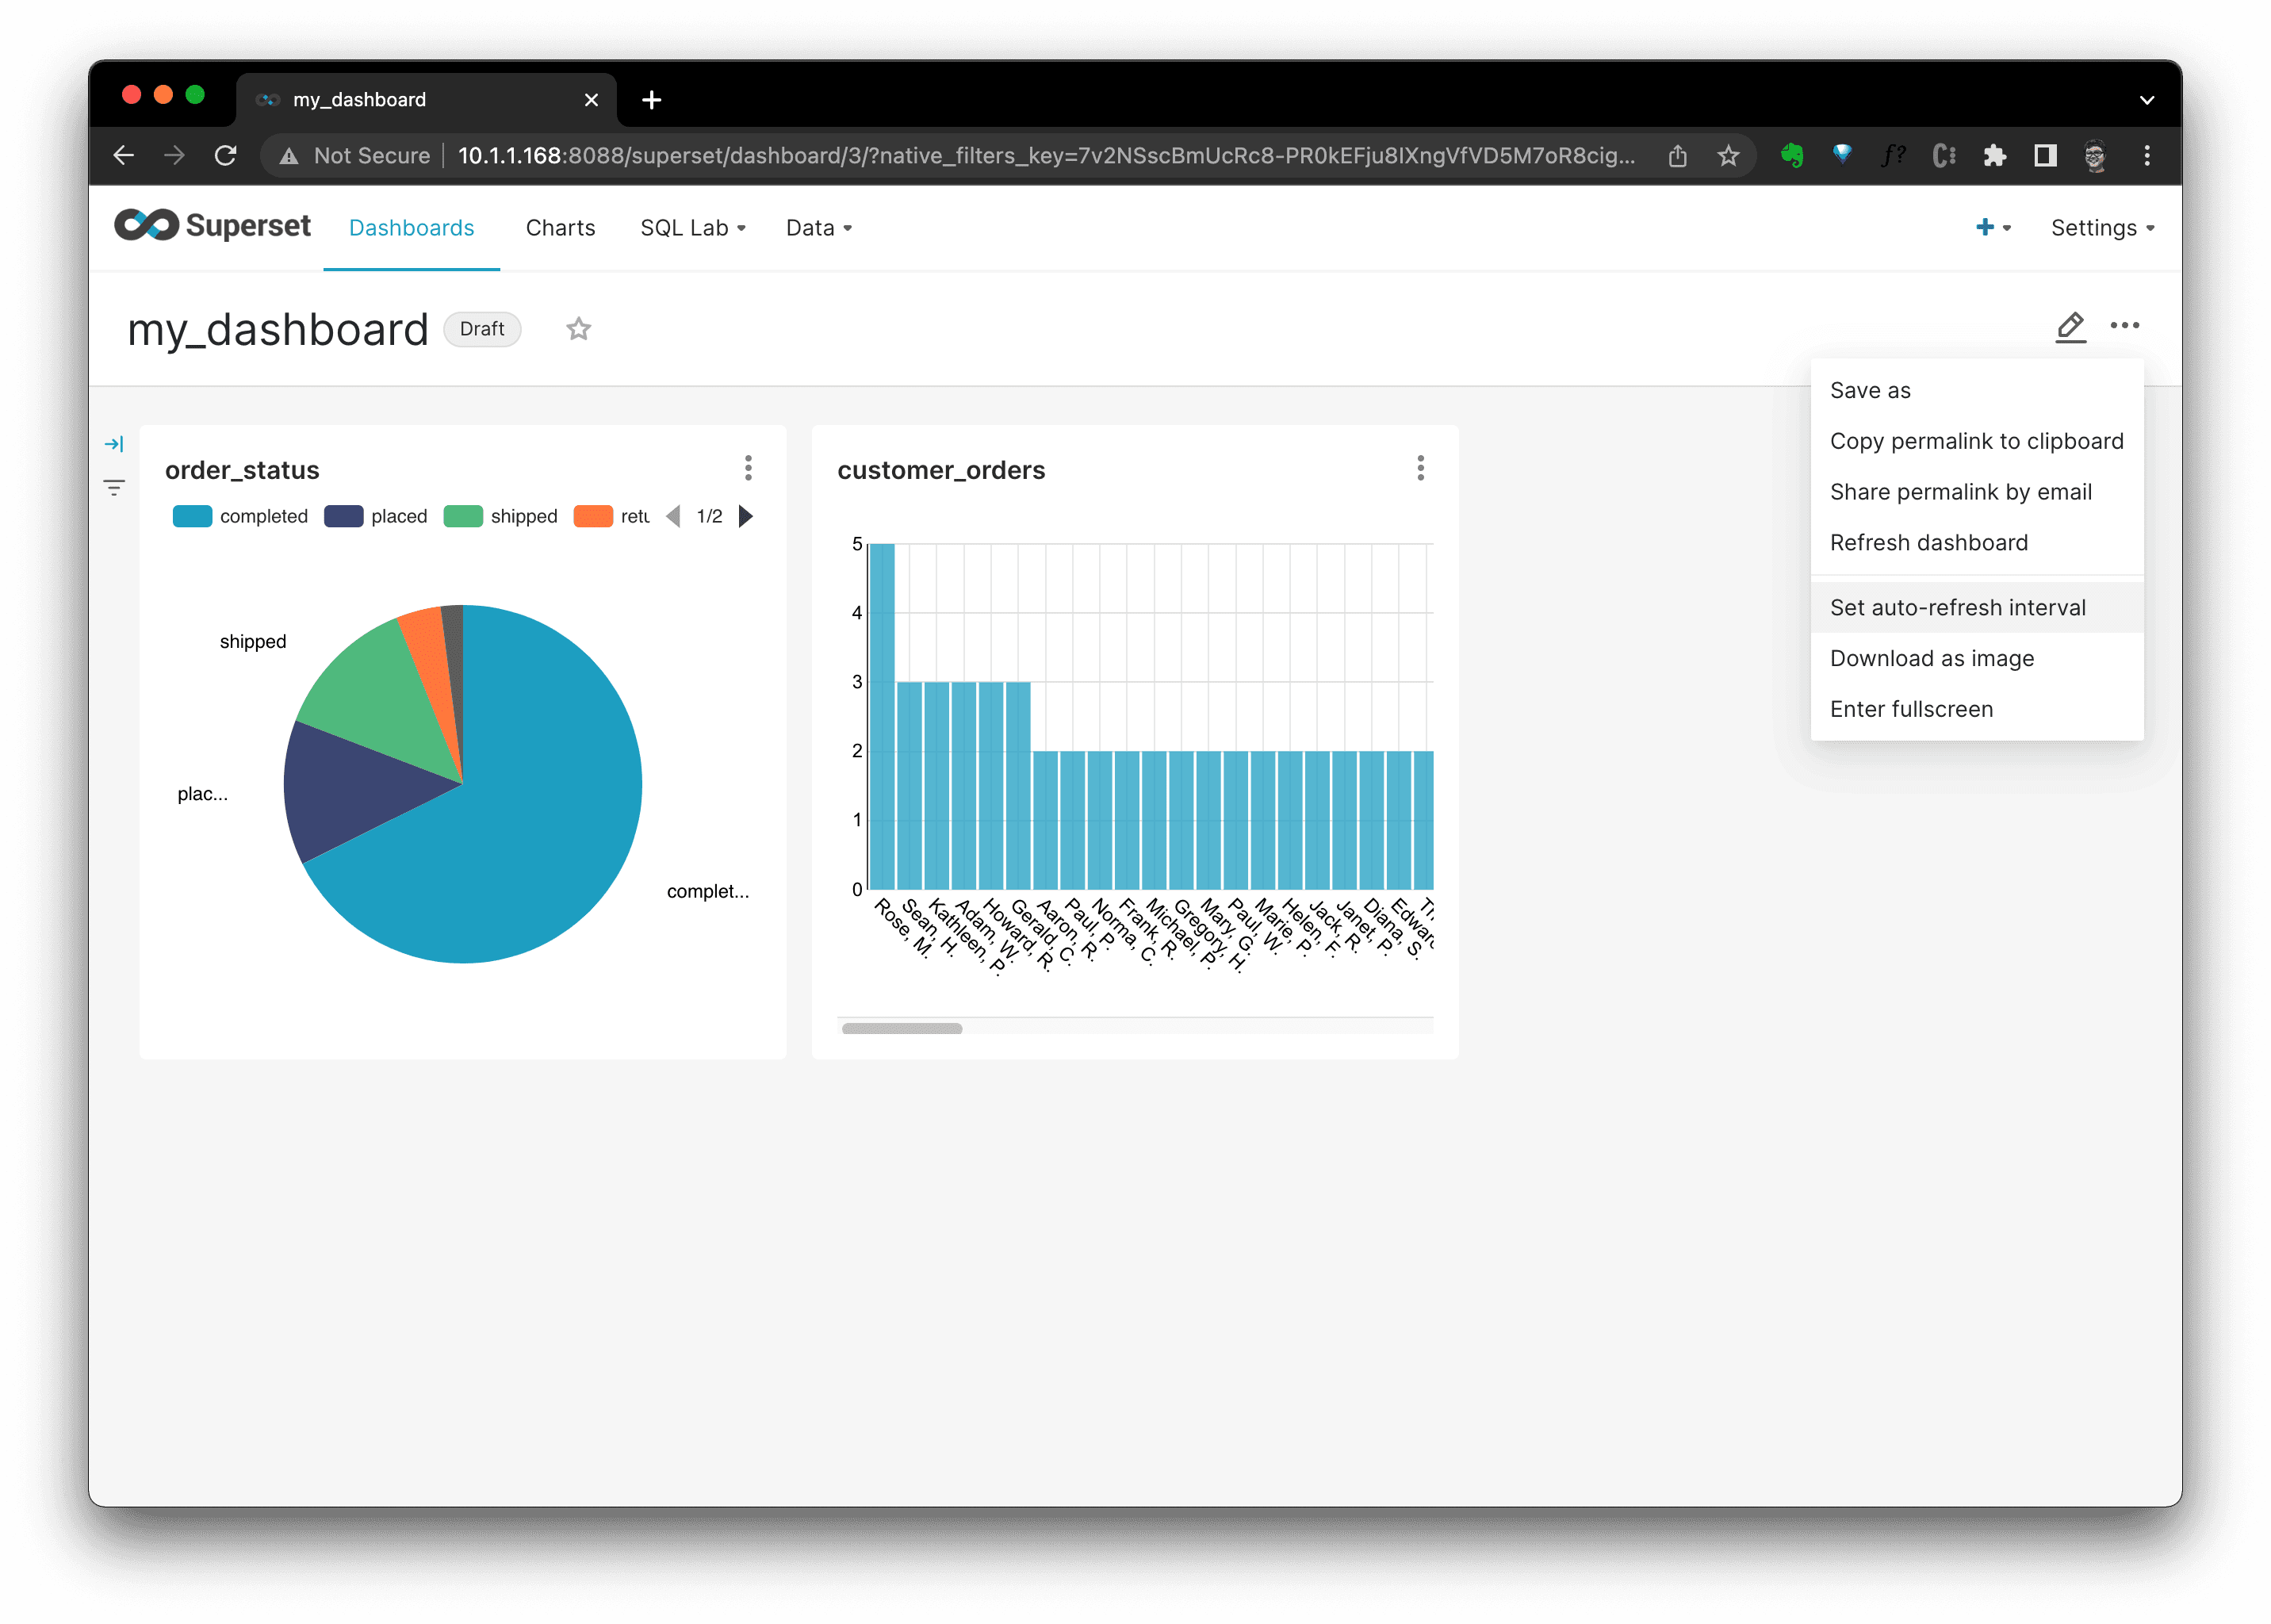Favorite my_dashboard with the star icon

coord(578,329)
